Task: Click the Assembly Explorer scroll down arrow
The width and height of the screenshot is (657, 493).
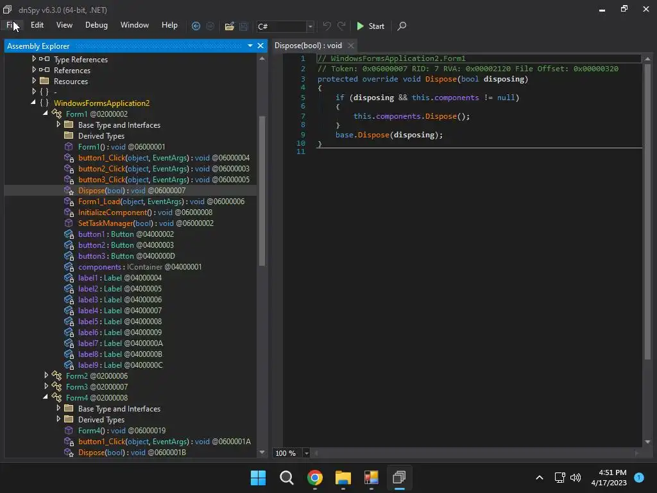Action: coord(262,453)
